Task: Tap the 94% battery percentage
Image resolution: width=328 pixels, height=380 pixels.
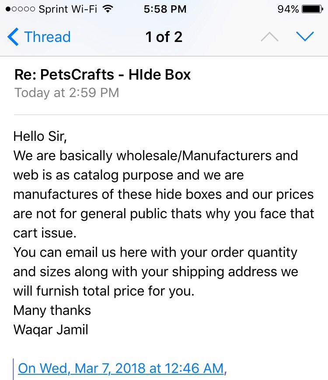Action: [x=288, y=9]
